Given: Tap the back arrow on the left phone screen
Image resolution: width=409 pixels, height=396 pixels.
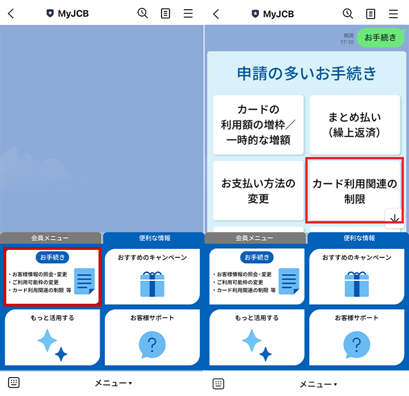Looking at the screenshot, I should (11, 14).
